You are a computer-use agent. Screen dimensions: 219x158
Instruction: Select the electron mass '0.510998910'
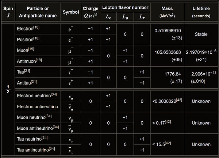[168, 31]
